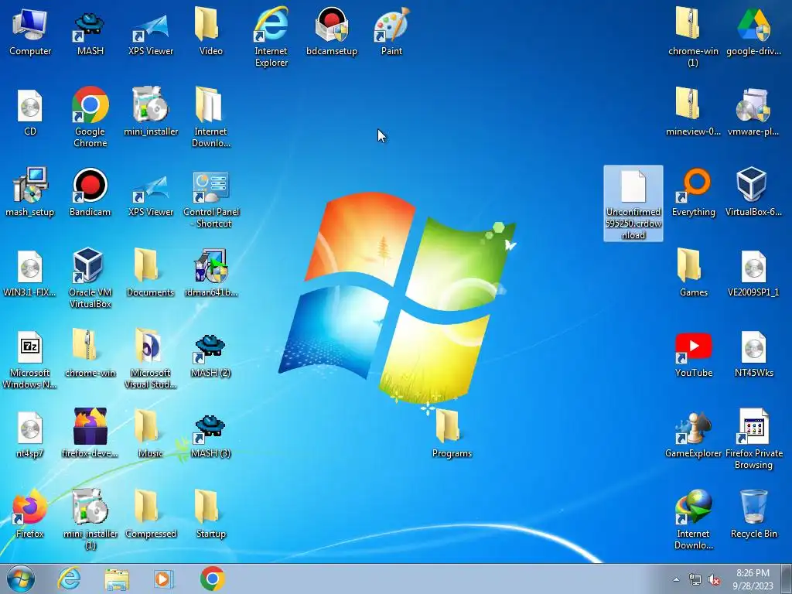
Task: Select the NT45Wks disc image
Action: click(x=753, y=353)
